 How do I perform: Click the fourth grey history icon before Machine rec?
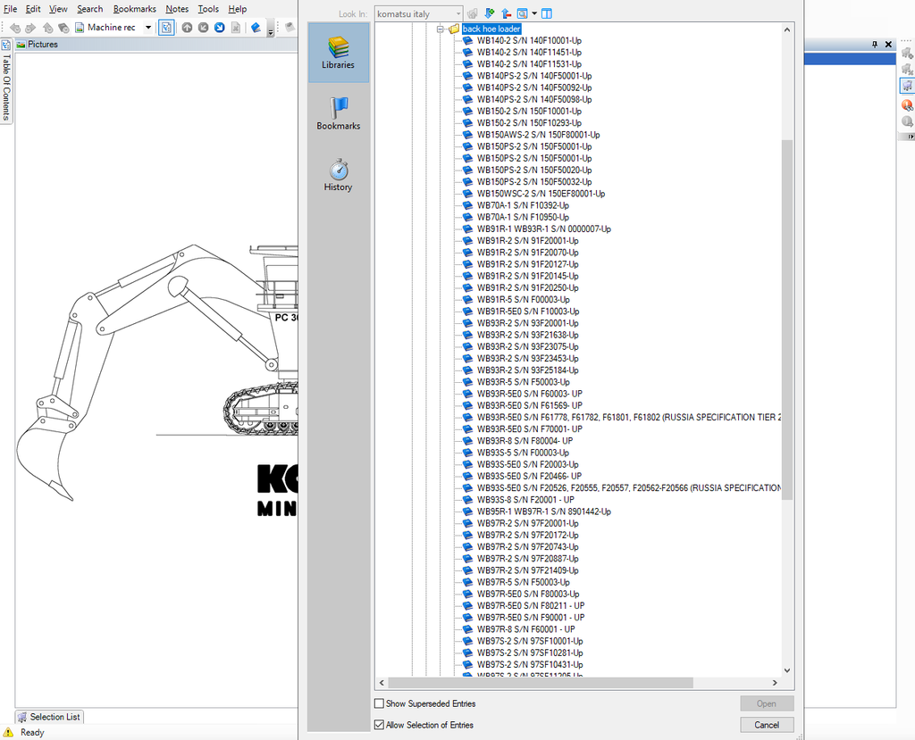click(63, 28)
